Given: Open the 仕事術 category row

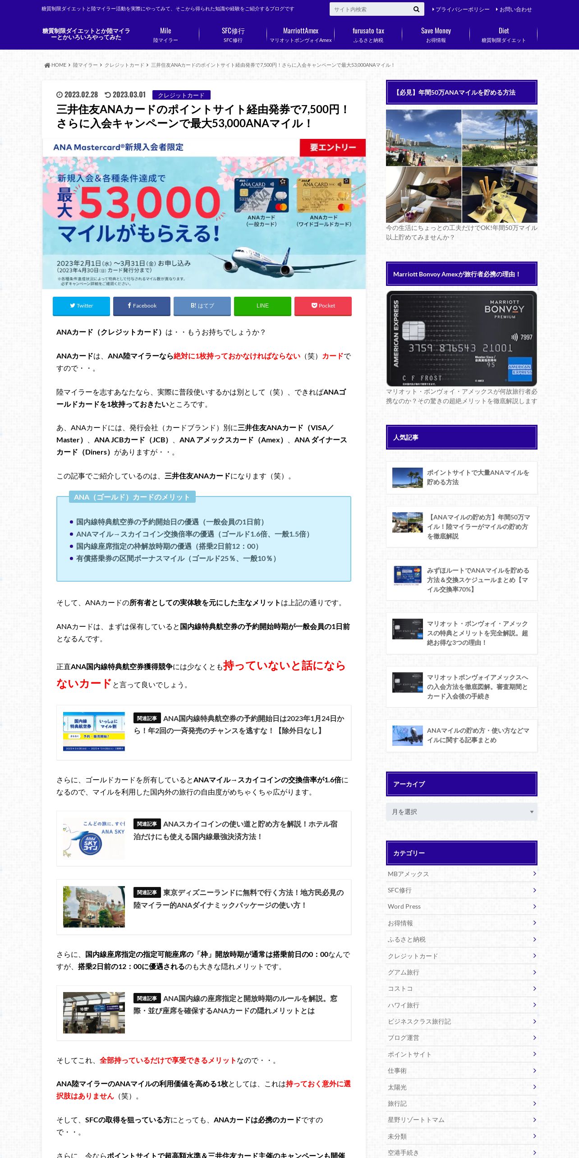Looking at the screenshot, I should [x=462, y=1071].
